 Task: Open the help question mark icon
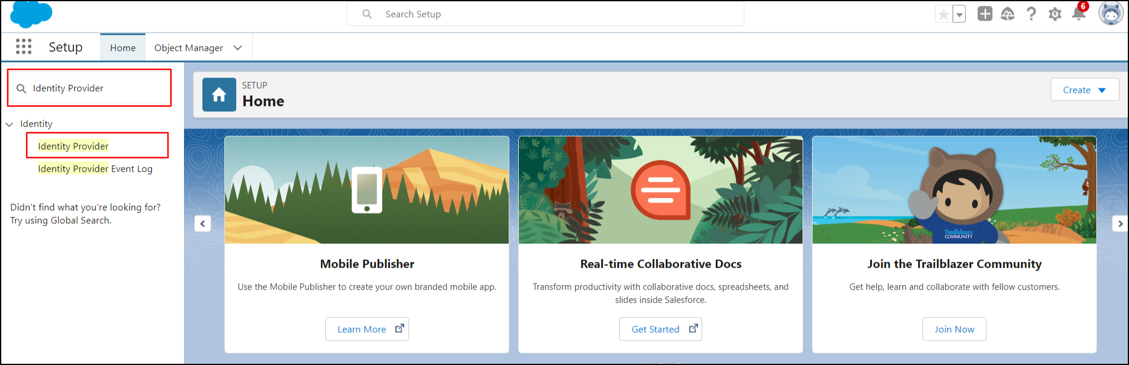coord(1032,14)
